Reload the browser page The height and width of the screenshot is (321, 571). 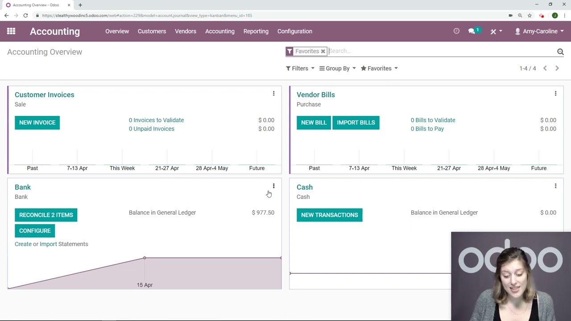(25, 15)
